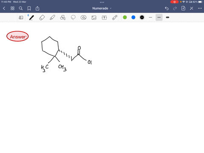Open the page thumbnails grid view

coord(12,8)
